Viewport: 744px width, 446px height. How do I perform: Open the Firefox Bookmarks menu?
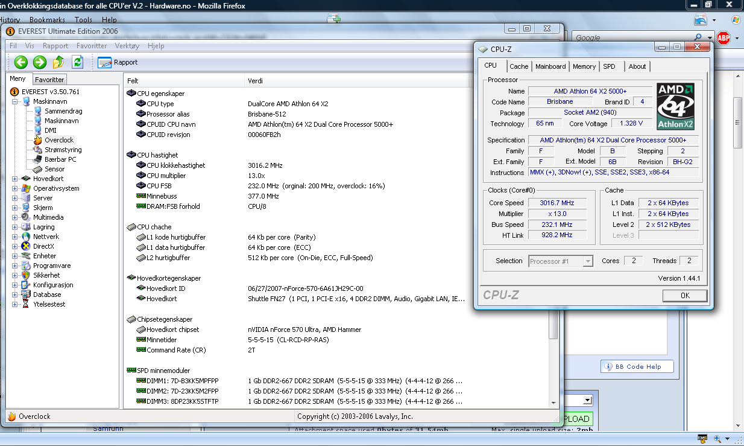[47, 20]
